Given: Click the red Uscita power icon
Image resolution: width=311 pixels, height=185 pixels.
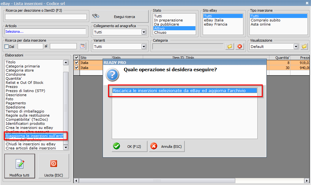Looking at the screenshot, I should (x=54, y=164).
